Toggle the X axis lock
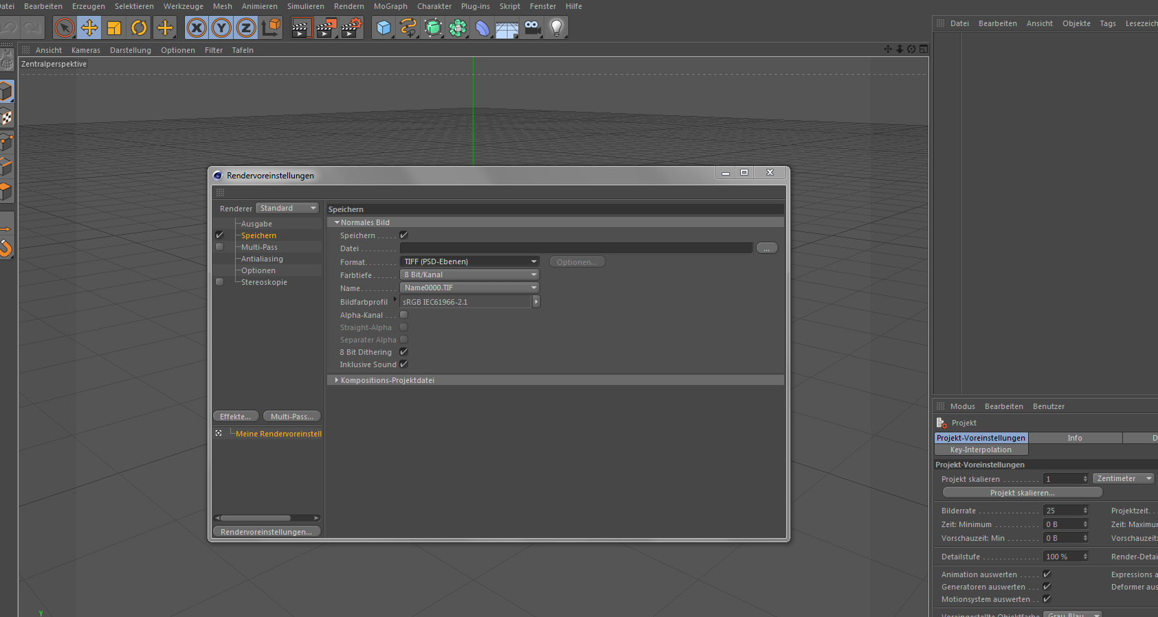 pos(197,28)
